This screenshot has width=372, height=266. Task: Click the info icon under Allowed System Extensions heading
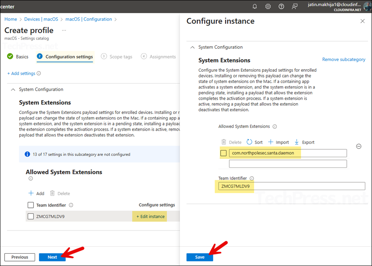[x=31, y=179]
